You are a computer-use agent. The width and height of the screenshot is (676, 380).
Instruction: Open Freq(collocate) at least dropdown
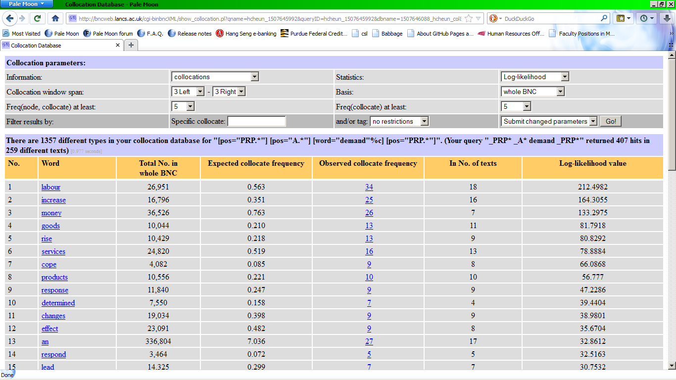516,106
